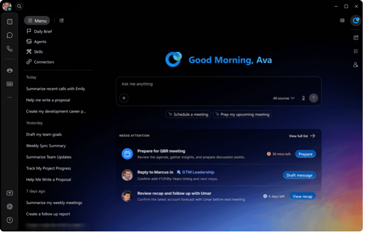Click the Draft message button

(299, 175)
